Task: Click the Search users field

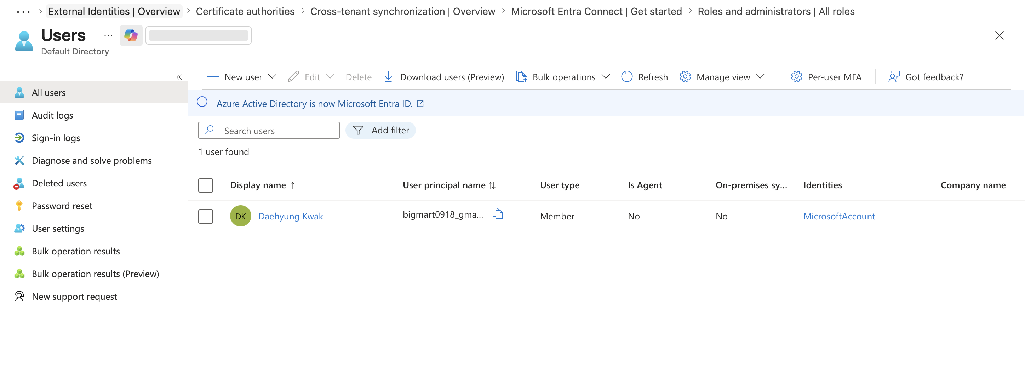Action: point(269,131)
